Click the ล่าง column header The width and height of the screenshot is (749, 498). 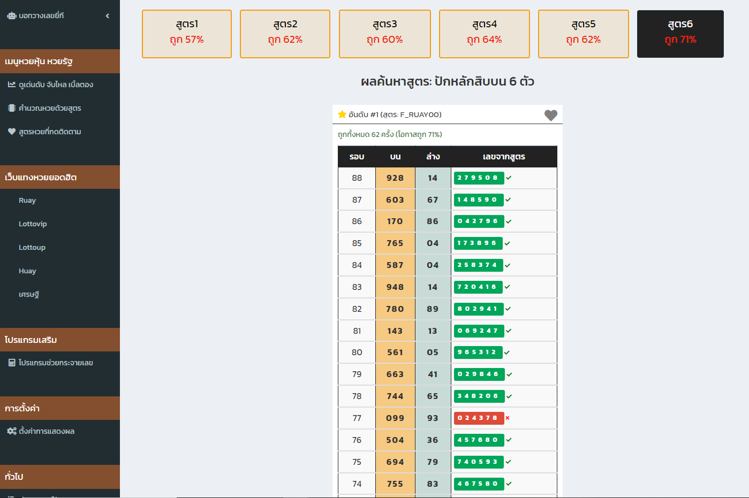click(433, 157)
